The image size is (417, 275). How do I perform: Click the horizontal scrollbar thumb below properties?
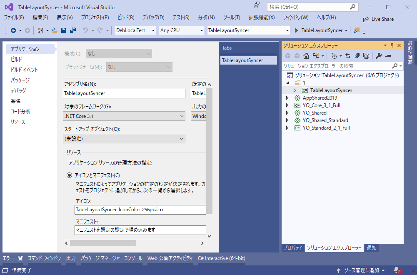point(103,243)
